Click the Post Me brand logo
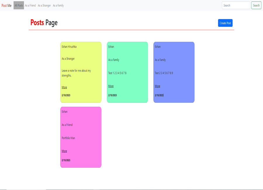This screenshot has height=190, width=263. click(x=6, y=6)
